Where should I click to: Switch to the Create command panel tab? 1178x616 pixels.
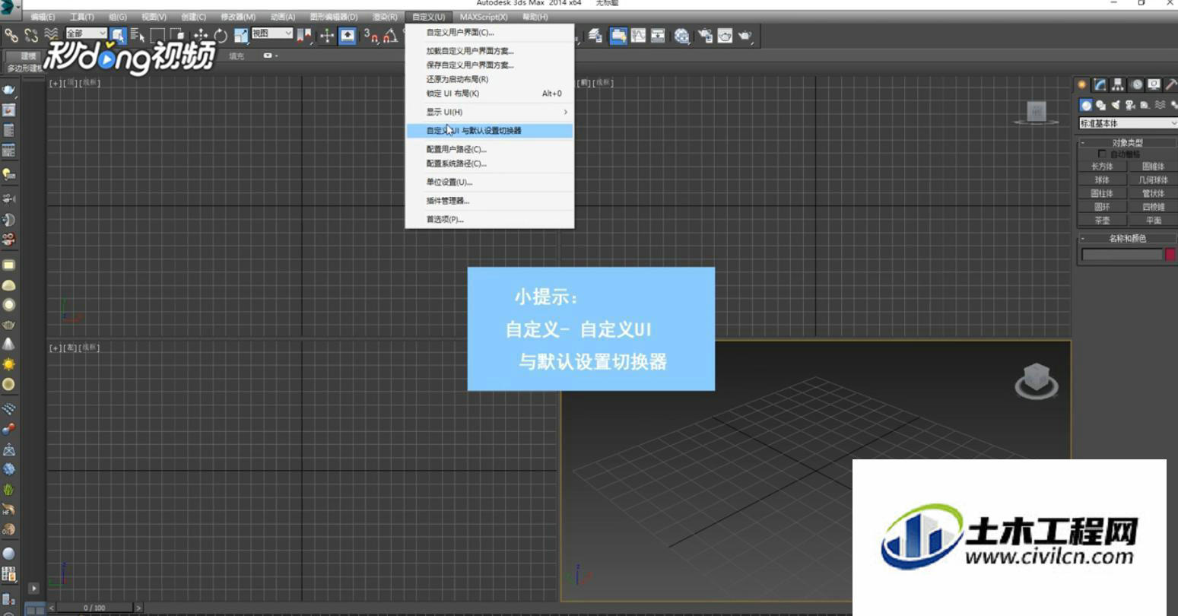pyautogui.click(x=1082, y=84)
